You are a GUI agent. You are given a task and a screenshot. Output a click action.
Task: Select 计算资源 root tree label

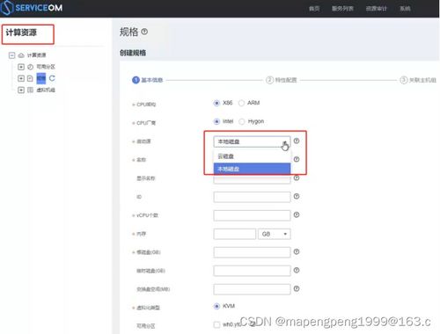[37, 55]
